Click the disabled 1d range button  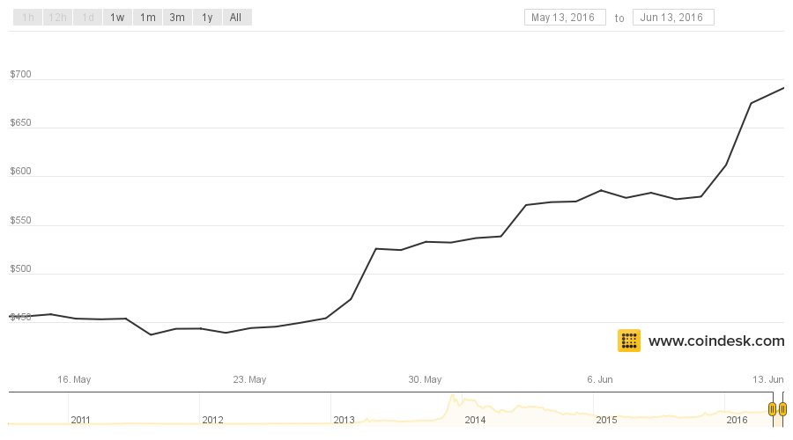pos(88,18)
